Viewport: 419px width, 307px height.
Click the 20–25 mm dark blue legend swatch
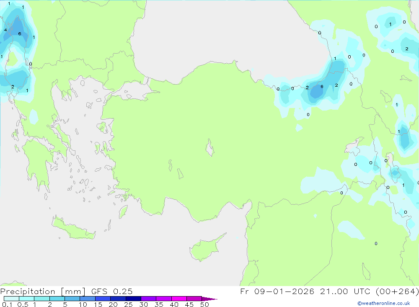point(118,299)
